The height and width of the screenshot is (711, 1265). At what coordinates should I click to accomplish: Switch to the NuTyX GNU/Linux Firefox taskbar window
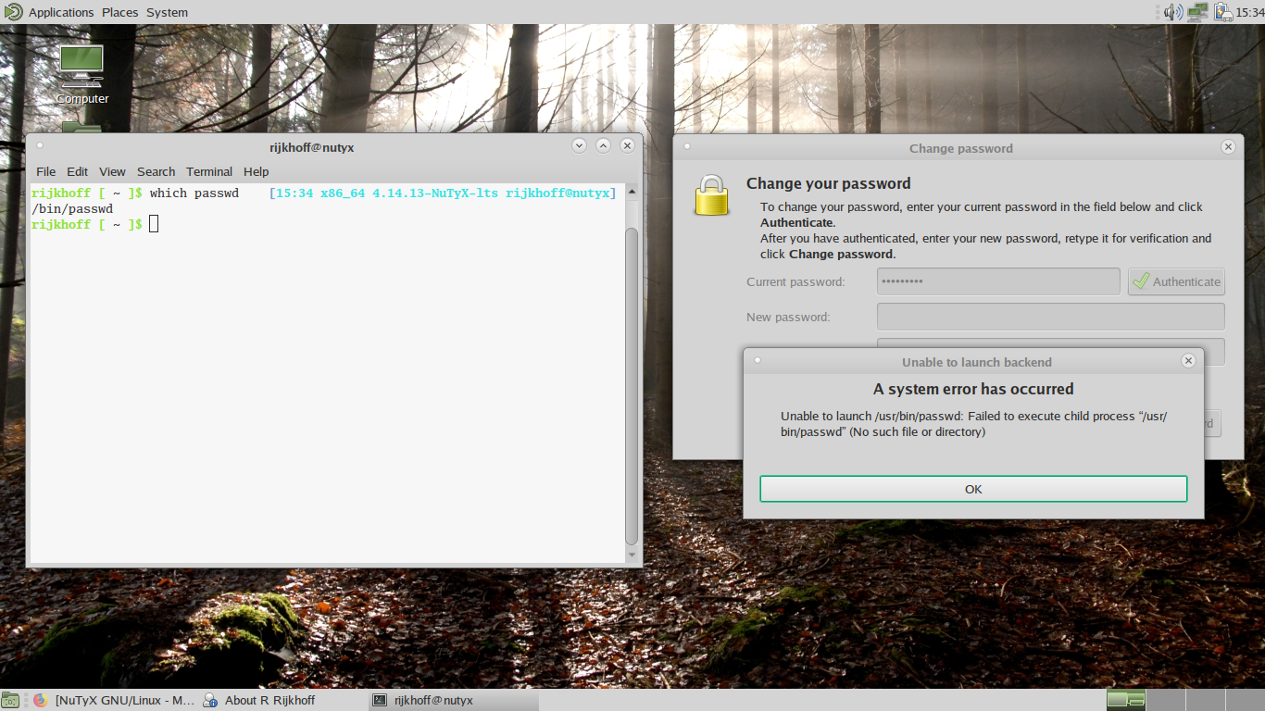115,700
